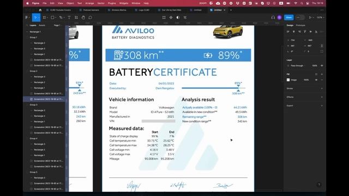Add a new fill
Image resolution: width=349 pixels, height=196 pixels.
click(x=322, y=74)
